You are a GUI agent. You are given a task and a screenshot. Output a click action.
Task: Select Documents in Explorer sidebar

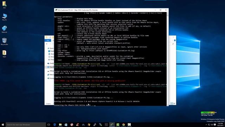coord(51,57)
